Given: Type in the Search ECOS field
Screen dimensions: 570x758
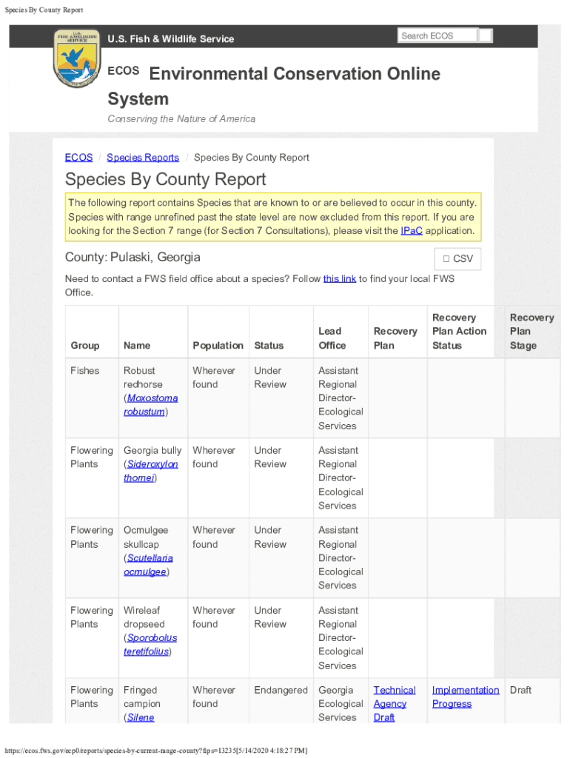Looking at the screenshot, I should (437, 36).
